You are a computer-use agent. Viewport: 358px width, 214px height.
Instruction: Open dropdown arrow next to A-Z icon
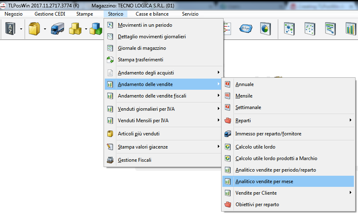pos(21,29)
